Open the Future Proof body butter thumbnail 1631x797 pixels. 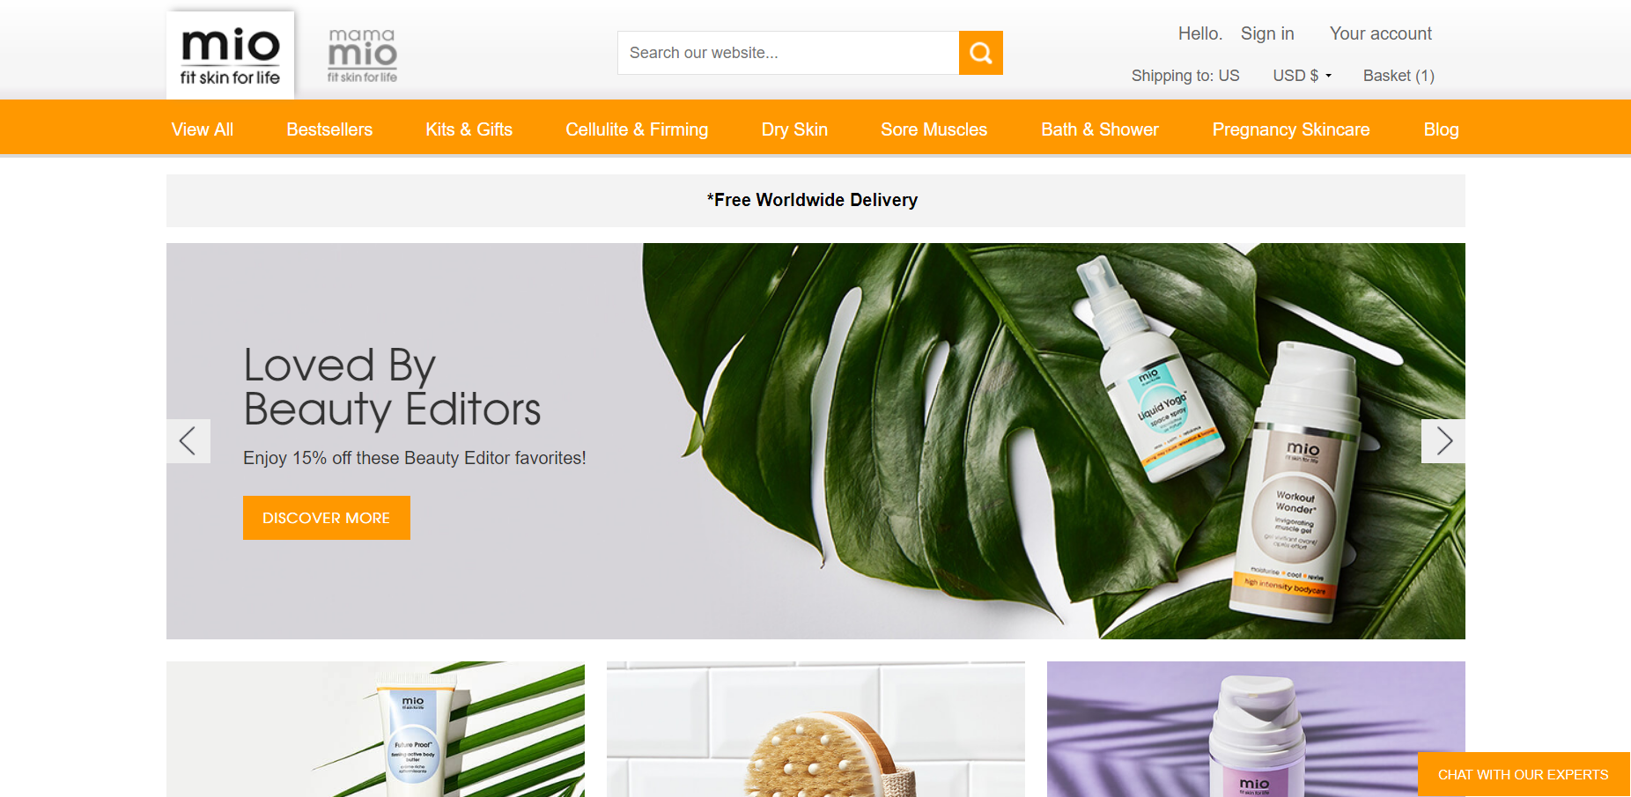[375, 729]
